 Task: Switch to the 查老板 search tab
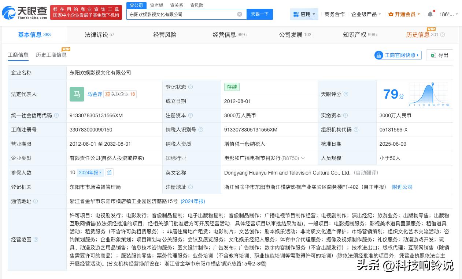pos(156,5)
